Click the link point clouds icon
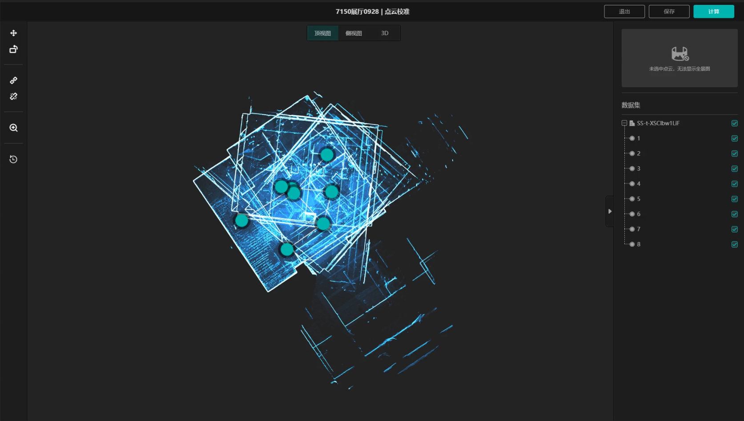 tap(13, 80)
